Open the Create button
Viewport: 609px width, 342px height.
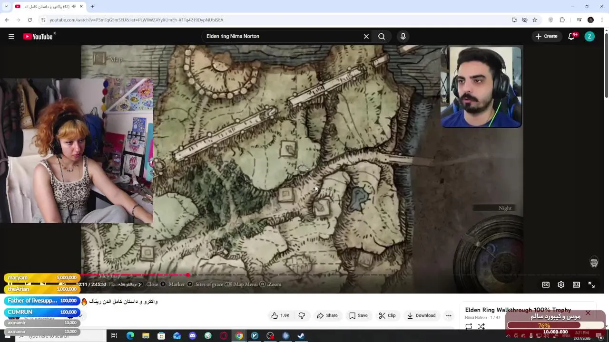tap(546, 37)
